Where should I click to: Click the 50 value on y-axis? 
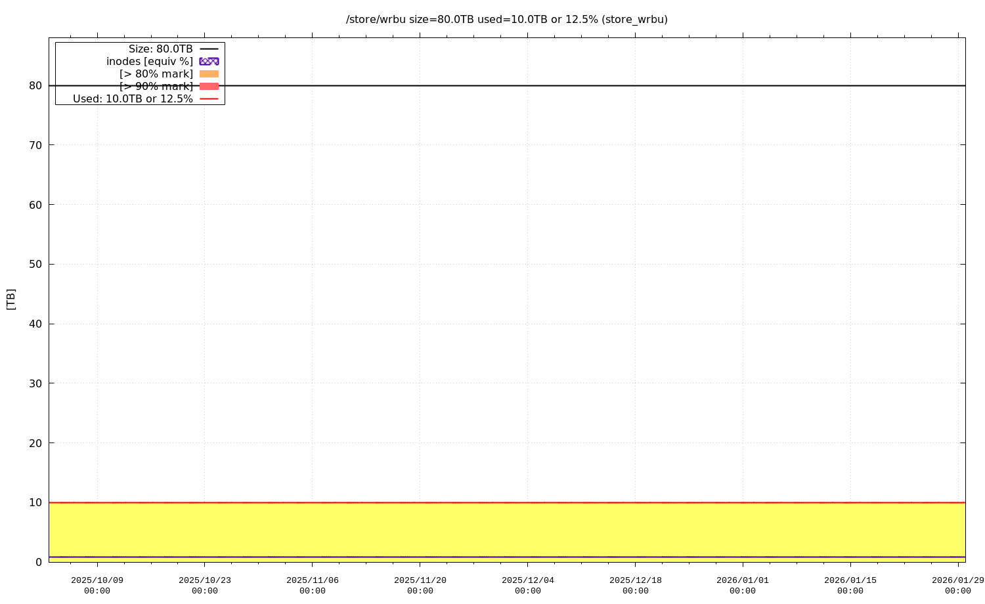point(35,264)
